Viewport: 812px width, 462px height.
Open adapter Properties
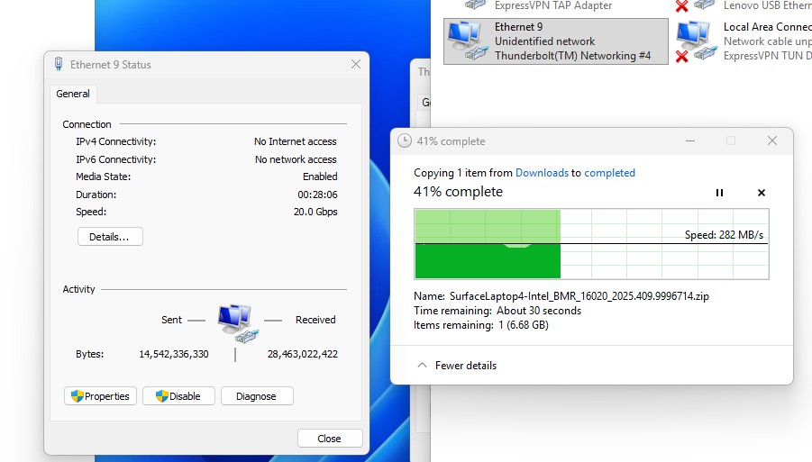(100, 396)
